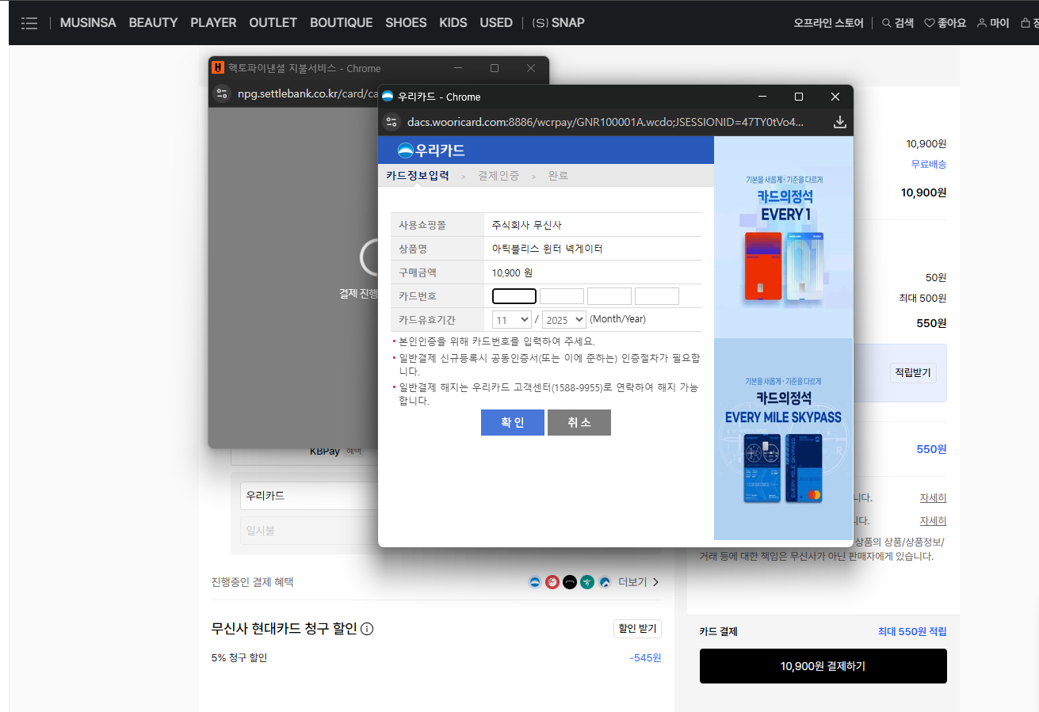1039x712 pixels.
Task: Open the hamburger menu in the Musinsa header
Action: tap(29, 23)
